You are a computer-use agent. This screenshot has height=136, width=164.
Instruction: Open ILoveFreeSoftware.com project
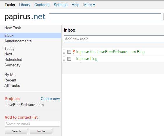pos(24,105)
